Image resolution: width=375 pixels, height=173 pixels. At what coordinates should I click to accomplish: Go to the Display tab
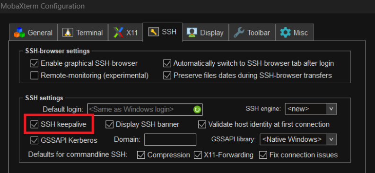pyautogui.click(x=205, y=32)
